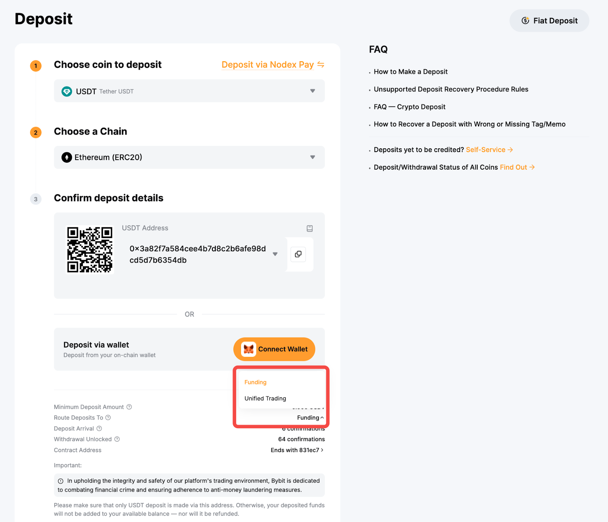
Task: Click the Fiat Deposit button
Action: click(x=549, y=21)
